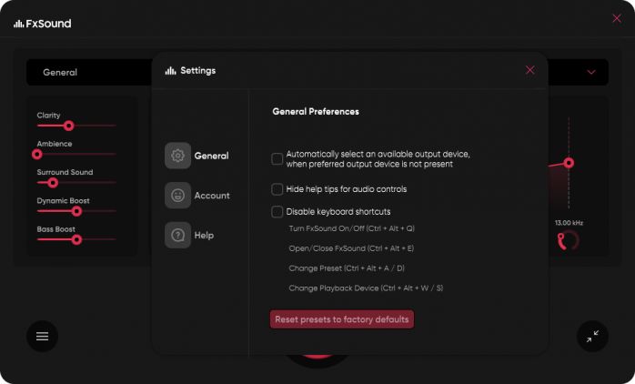
Task: Click the Settings dialog title text
Action: click(x=197, y=70)
